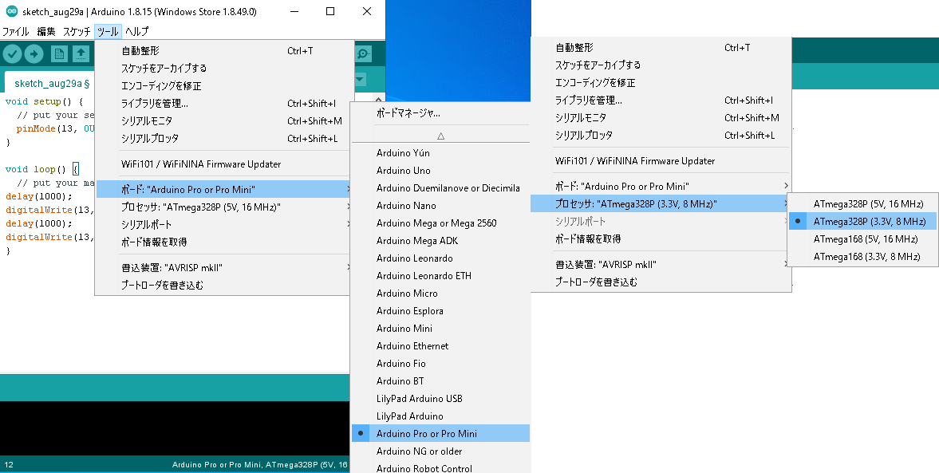This screenshot has height=473, width=939.
Task: Select LilyPad Arduino (non-USB) board
Action: [x=440, y=416]
